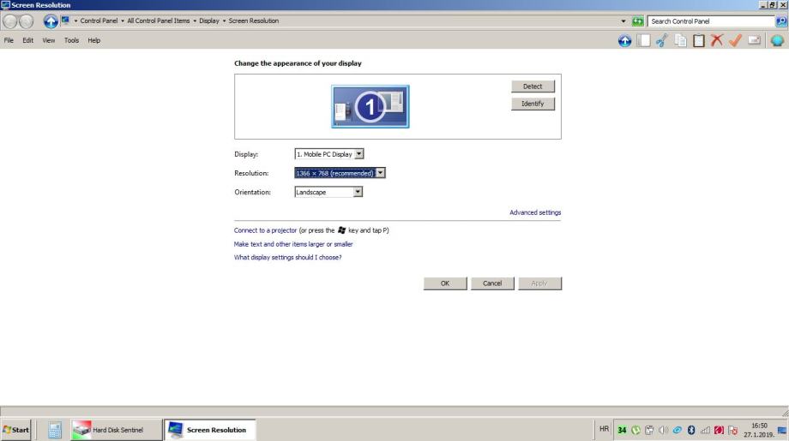
Task: Click the Screen Resolution taskbar button
Action: [210, 430]
